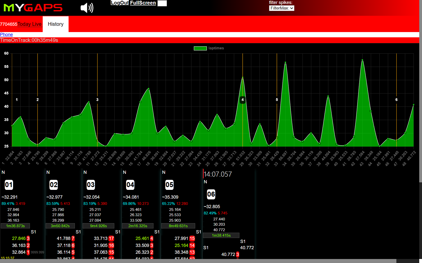Select stint 06 number badge
The height and width of the screenshot is (263, 422).
point(211,194)
